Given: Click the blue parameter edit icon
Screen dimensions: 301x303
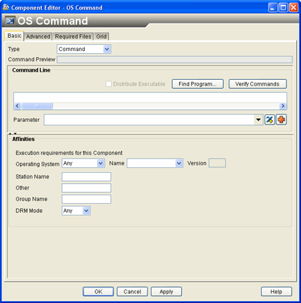Looking at the screenshot, I should point(269,120).
